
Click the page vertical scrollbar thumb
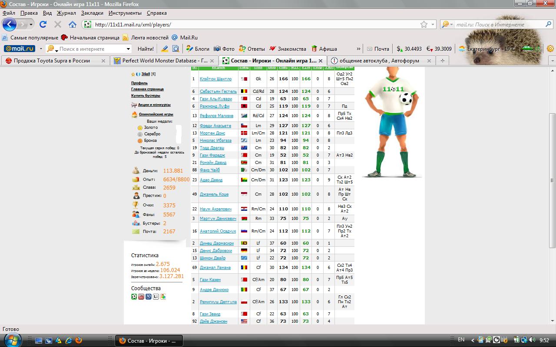[x=553, y=180]
